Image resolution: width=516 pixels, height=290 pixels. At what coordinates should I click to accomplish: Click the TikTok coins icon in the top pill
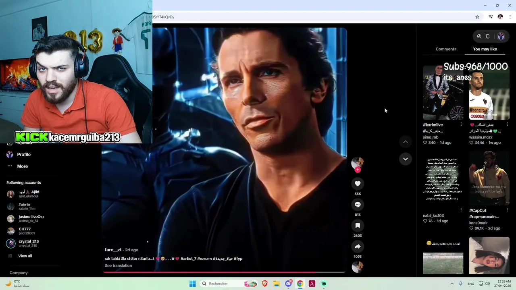point(479,36)
